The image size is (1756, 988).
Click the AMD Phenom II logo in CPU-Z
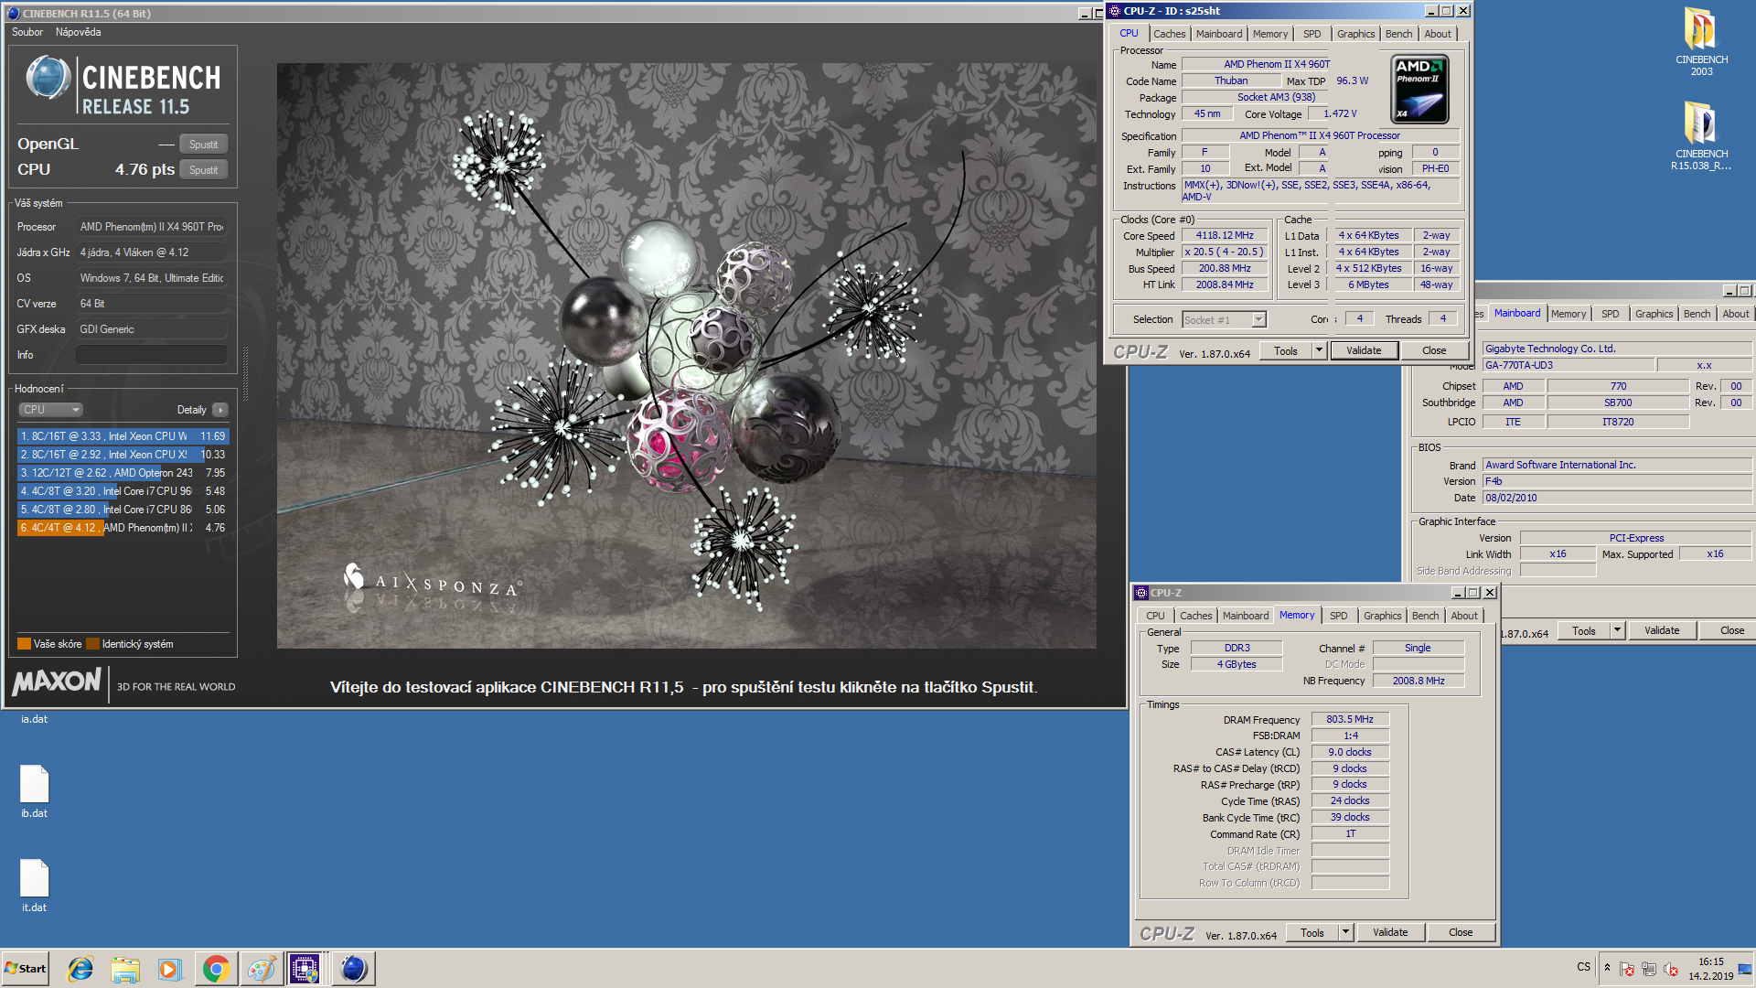pyautogui.click(x=1419, y=89)
